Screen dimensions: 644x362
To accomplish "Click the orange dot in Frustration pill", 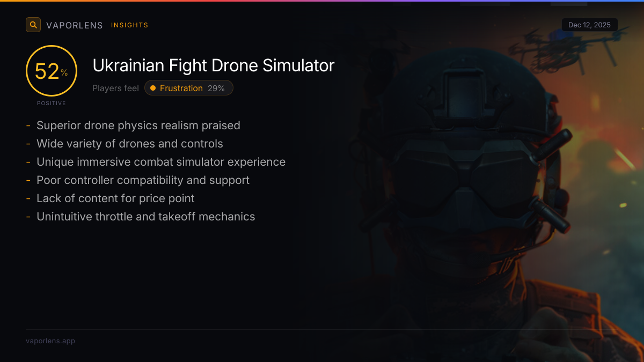I will tap(153, 88).
